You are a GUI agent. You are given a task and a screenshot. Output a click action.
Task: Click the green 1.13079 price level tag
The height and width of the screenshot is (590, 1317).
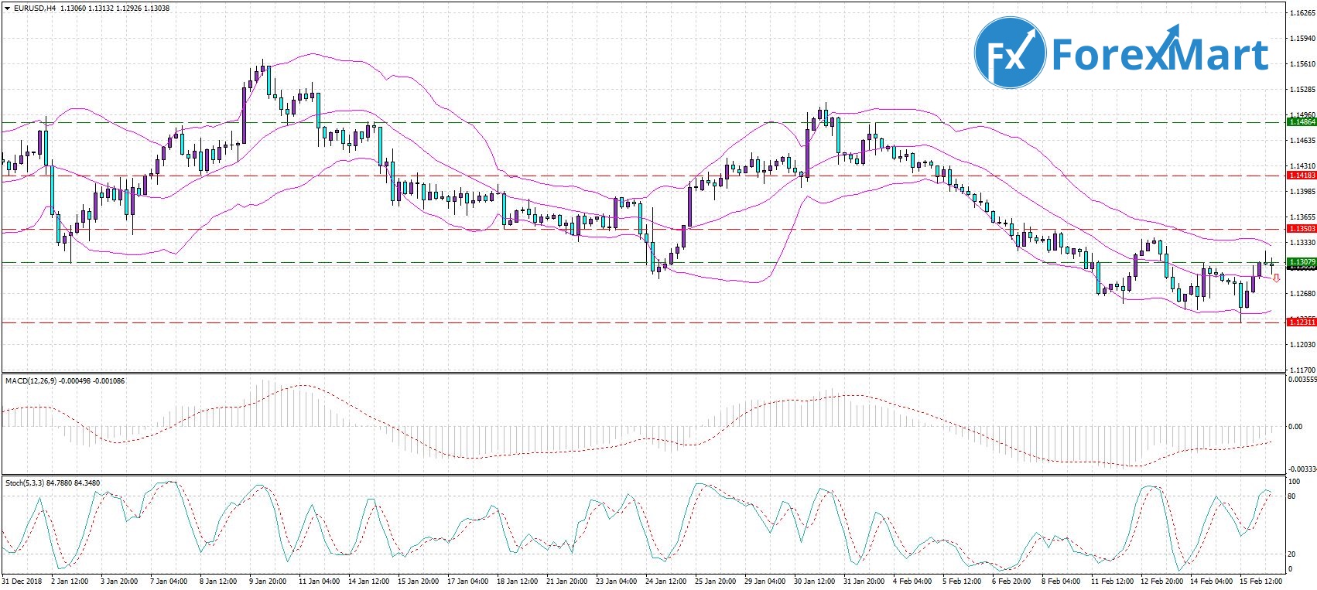tap(1301, 262)
